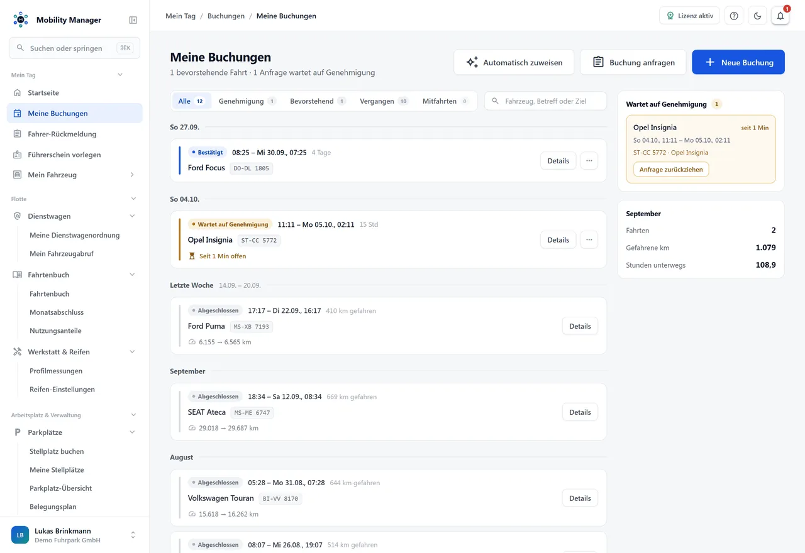Collapse the Fahrtenbuch section chevron

pos(132,275)
